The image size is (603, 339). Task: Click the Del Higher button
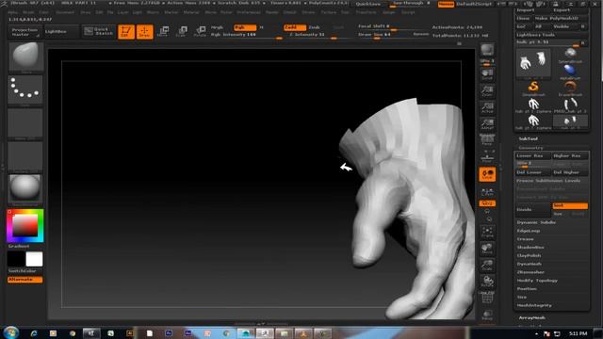570,172
